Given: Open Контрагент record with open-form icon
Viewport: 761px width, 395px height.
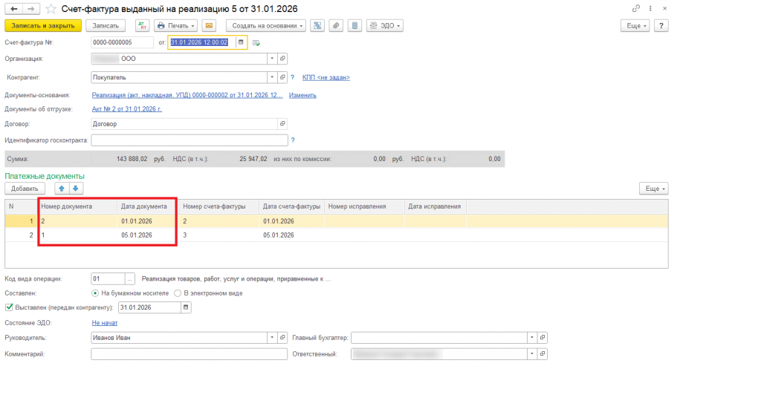Looking at the screenshot, I should [x=282, y=77].
